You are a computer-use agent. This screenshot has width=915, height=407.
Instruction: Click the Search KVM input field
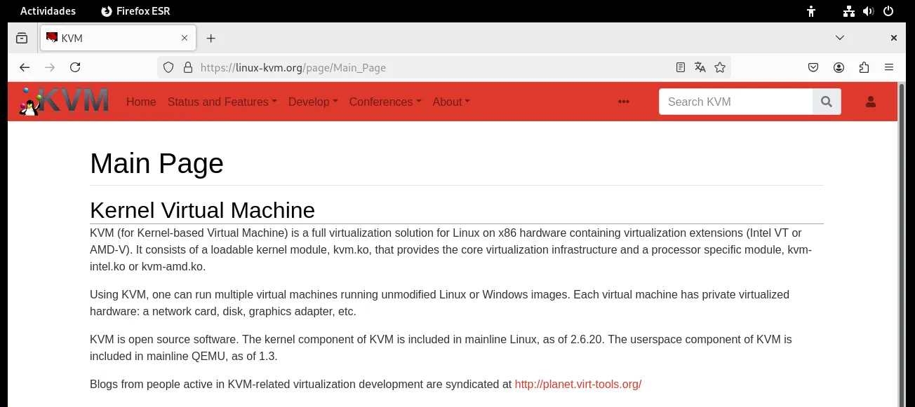735,102
